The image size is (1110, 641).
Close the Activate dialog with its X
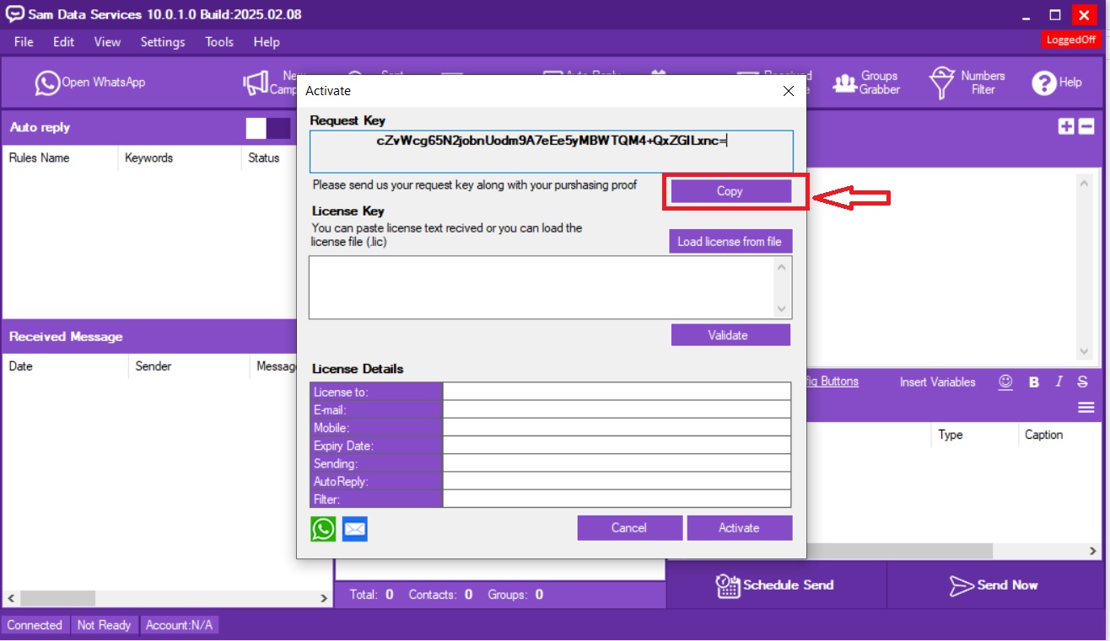pos(789,91)
